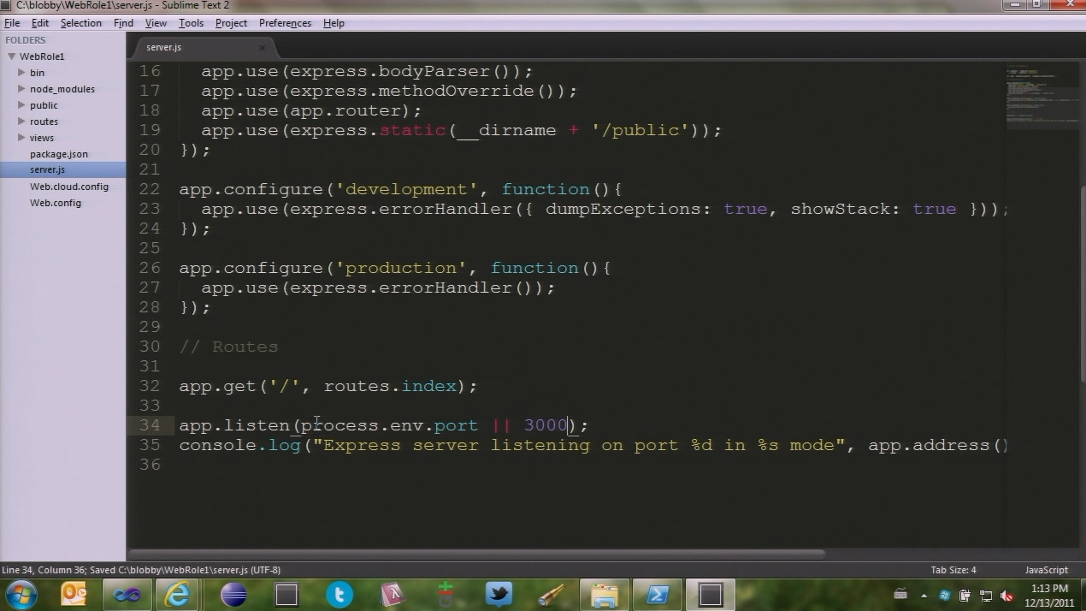Open the Selection menu
Viewport: 1086px width, 611px height.
(81, 23)
